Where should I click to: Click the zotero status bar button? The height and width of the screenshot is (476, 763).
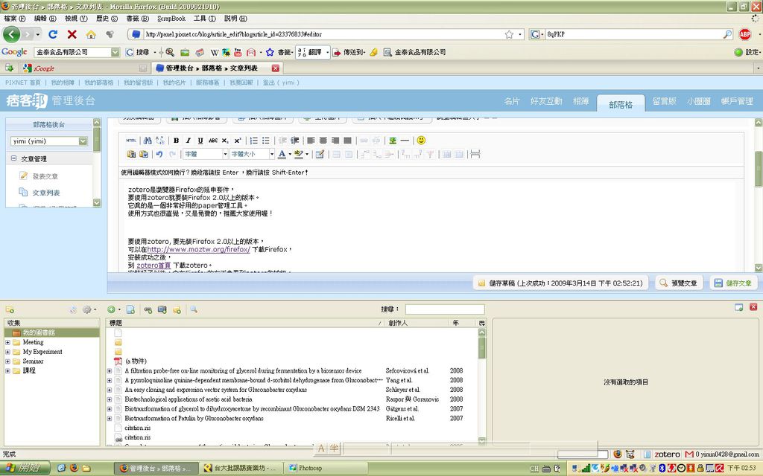(x=666, y=454)
